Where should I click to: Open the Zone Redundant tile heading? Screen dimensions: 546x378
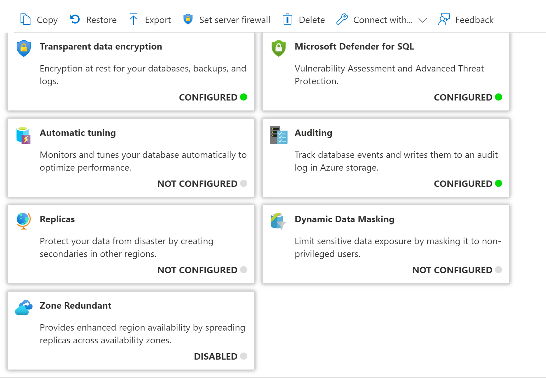tap(75, 305)
